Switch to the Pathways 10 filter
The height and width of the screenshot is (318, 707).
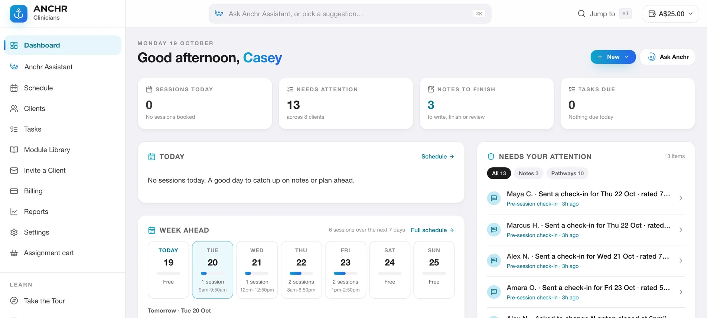(x=567, y=173)
